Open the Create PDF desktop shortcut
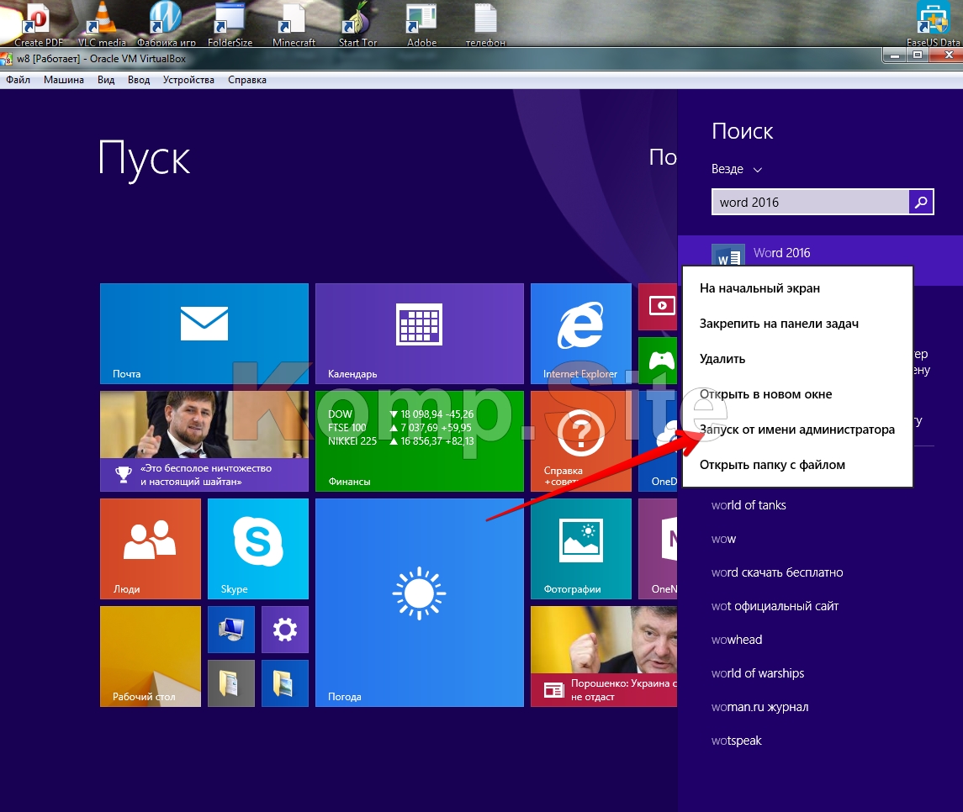963x812 pixels. [38, 24]
